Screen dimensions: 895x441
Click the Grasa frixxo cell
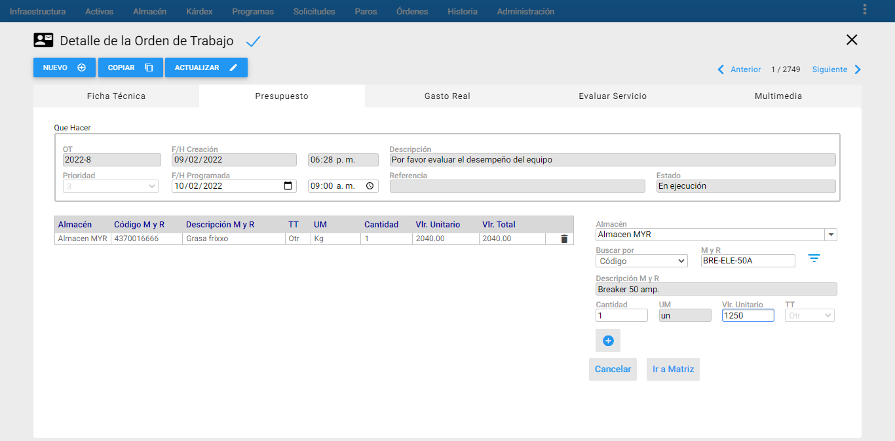click(x=233, y=239)
